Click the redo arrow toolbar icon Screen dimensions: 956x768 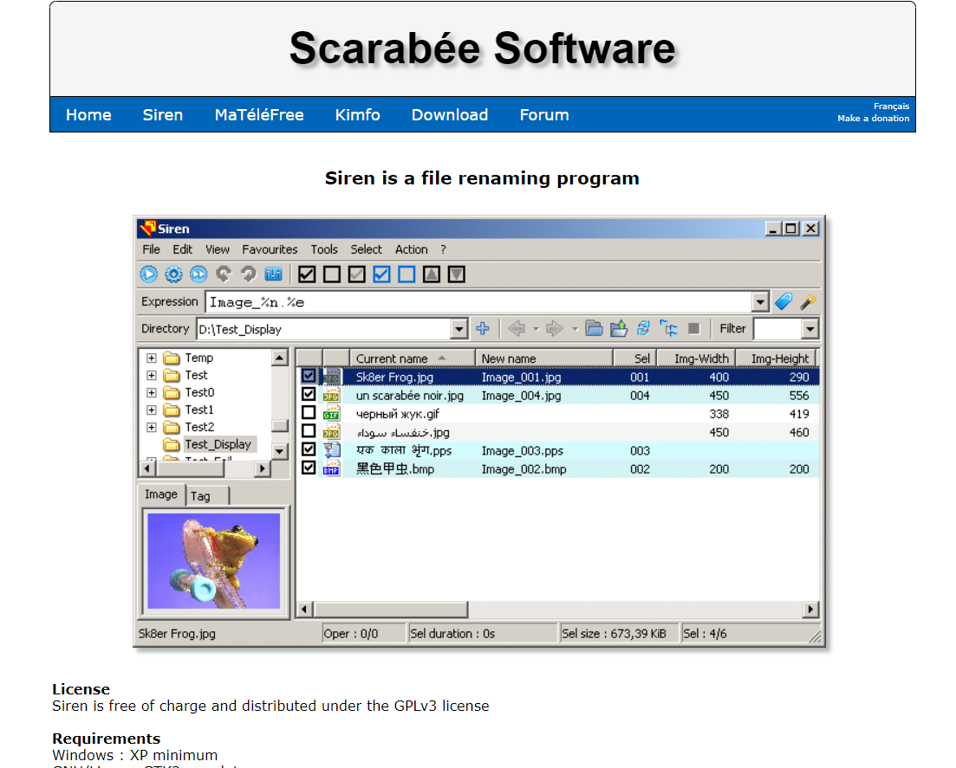[248, 274]
